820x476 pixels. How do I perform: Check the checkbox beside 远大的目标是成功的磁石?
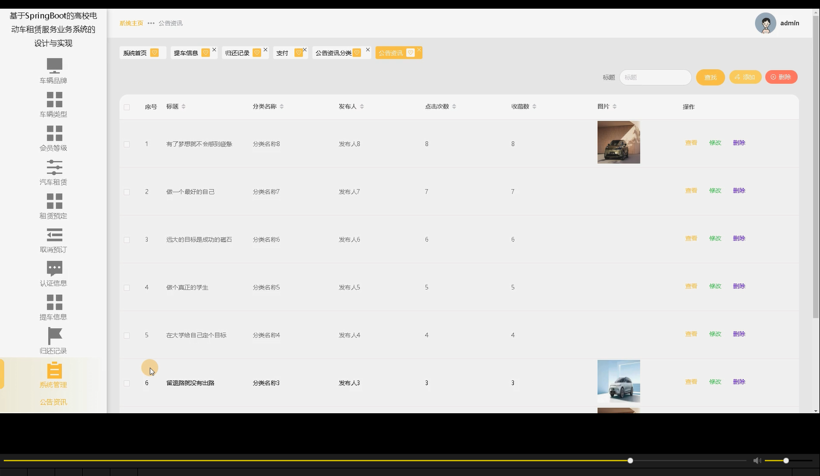(x=127, y=240)
